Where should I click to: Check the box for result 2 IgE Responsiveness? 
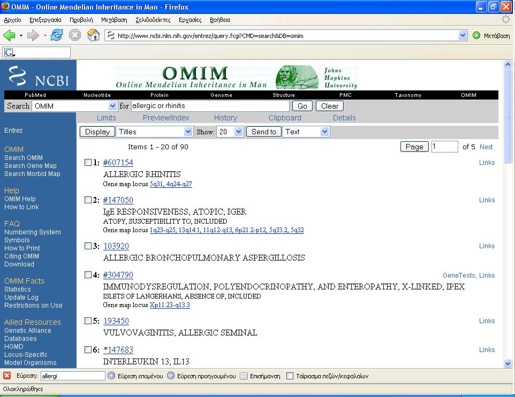88,200
